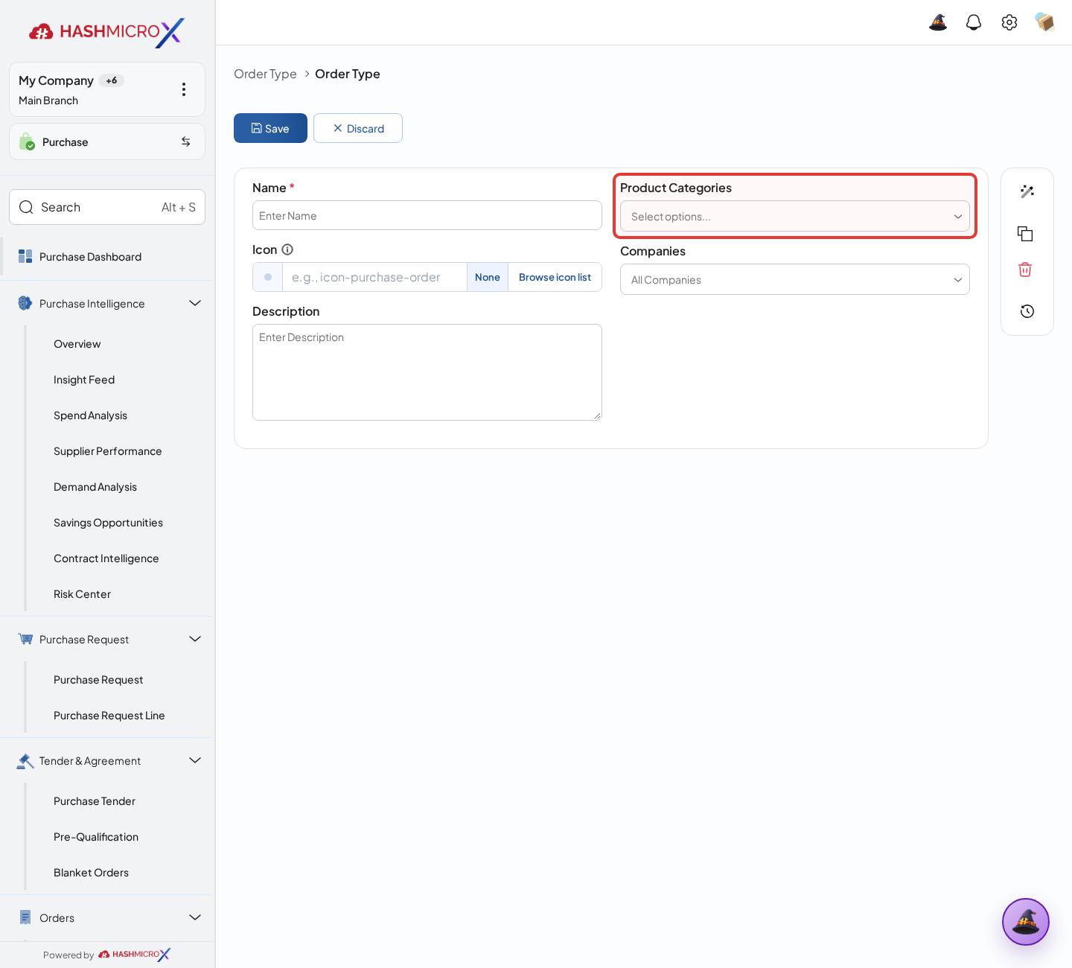The image size is (1072, 968).
Task: Click into the Description text area
Action: (427, 372)
